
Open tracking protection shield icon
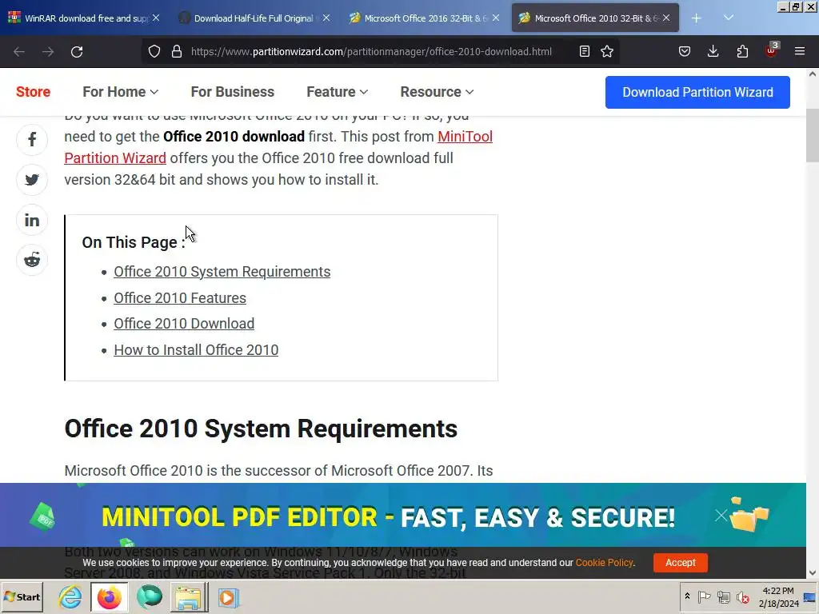pos(154,52)
